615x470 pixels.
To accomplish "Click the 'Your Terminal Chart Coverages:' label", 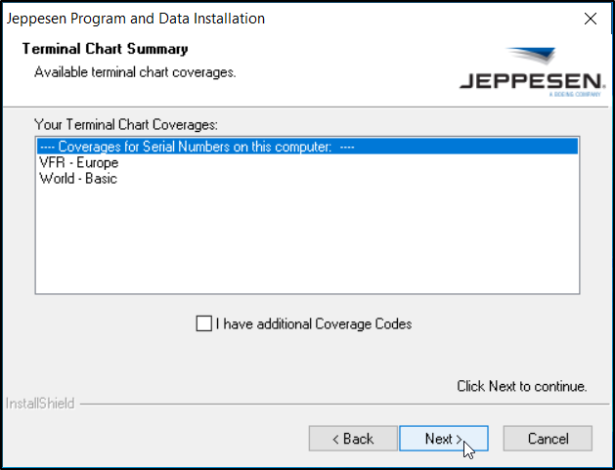I will pos(125,124).
